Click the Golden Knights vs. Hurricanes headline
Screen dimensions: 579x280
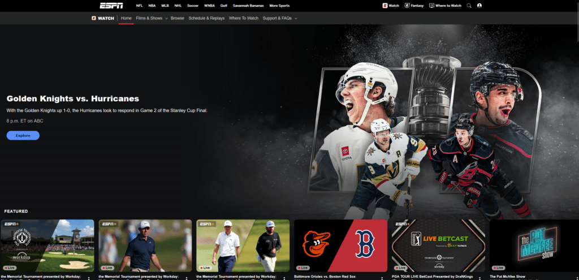click(x=73, y=98)
